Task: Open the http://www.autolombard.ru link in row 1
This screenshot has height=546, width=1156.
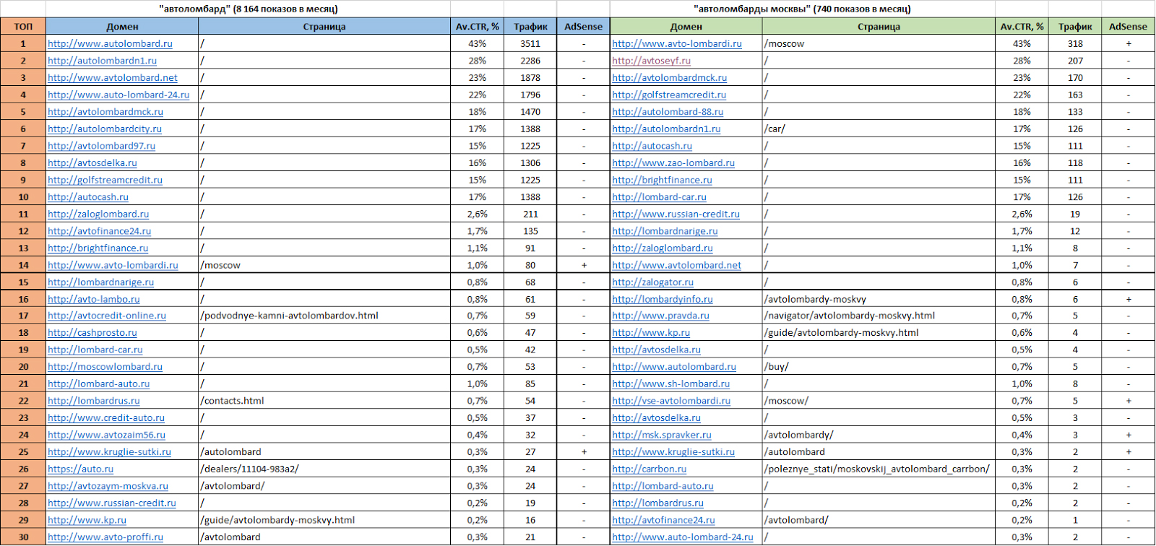Action: point(110,43)
